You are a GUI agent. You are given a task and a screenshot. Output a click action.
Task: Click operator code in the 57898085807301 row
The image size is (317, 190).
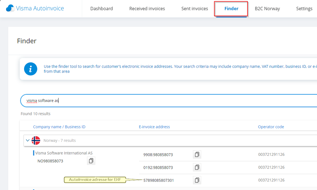click(x=271, y=180)
